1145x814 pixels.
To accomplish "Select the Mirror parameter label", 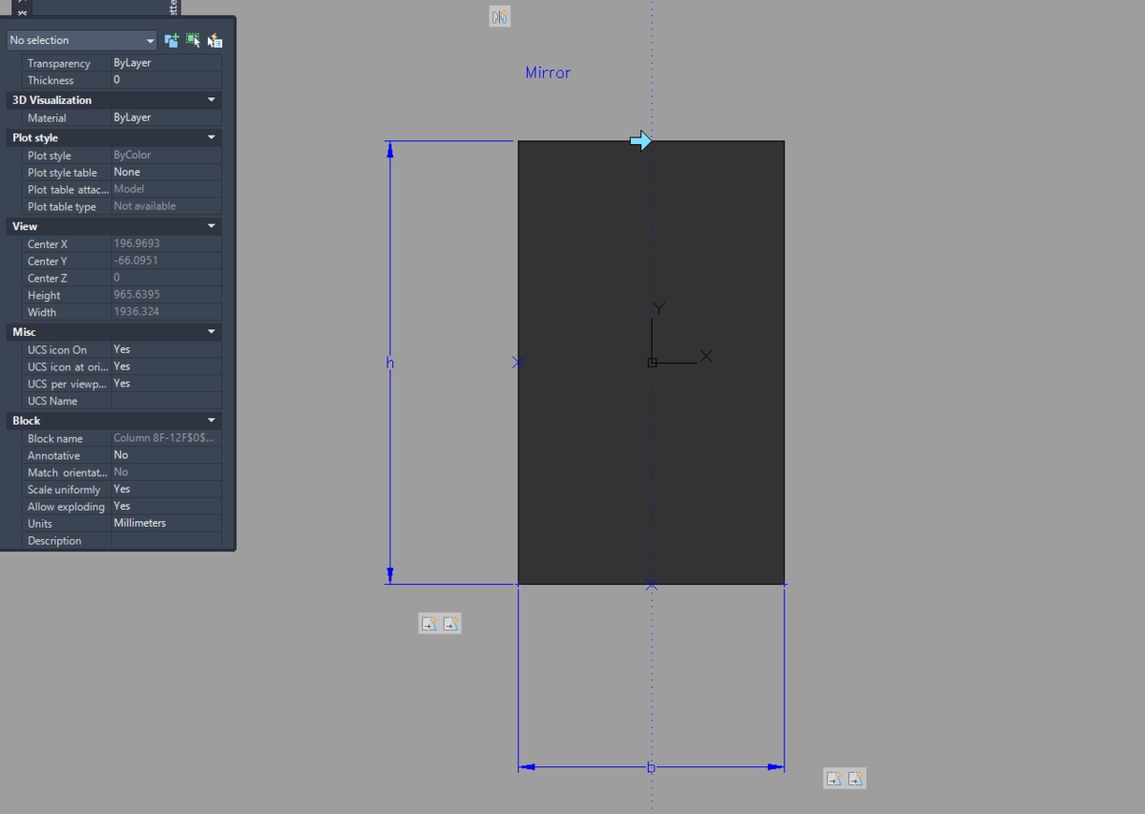I will click(549, 73).
